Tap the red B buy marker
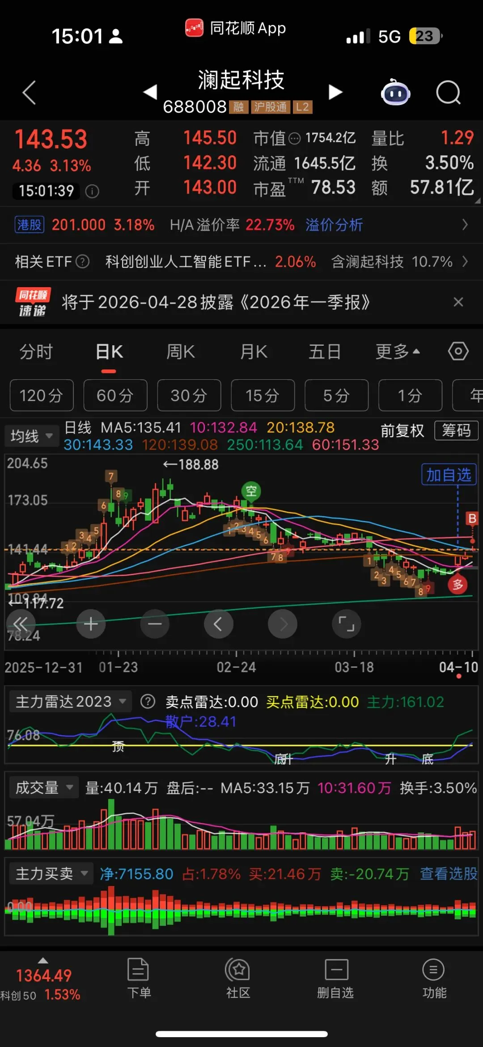The image size is (483, 1047). [472, 518]
